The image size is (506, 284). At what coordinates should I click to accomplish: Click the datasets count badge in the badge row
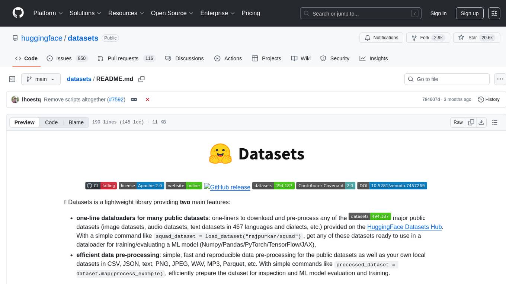[x=273, y=185]
